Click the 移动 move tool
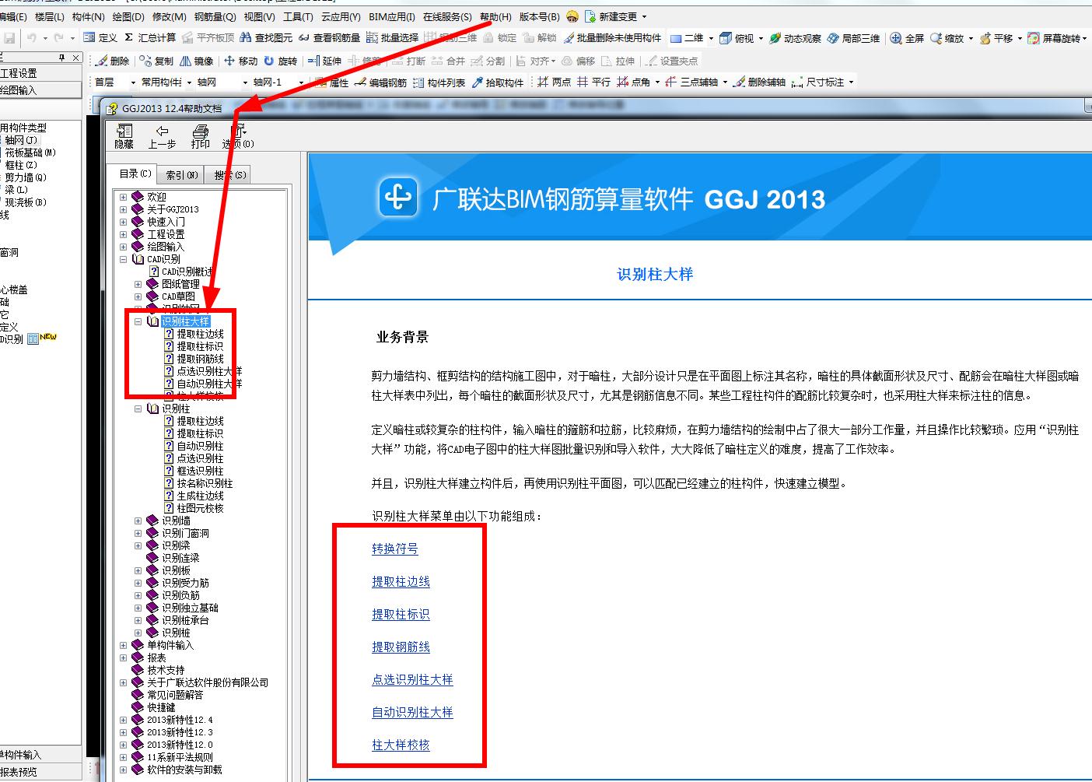Screen dimensions: 1092x782 click(240, 61)
